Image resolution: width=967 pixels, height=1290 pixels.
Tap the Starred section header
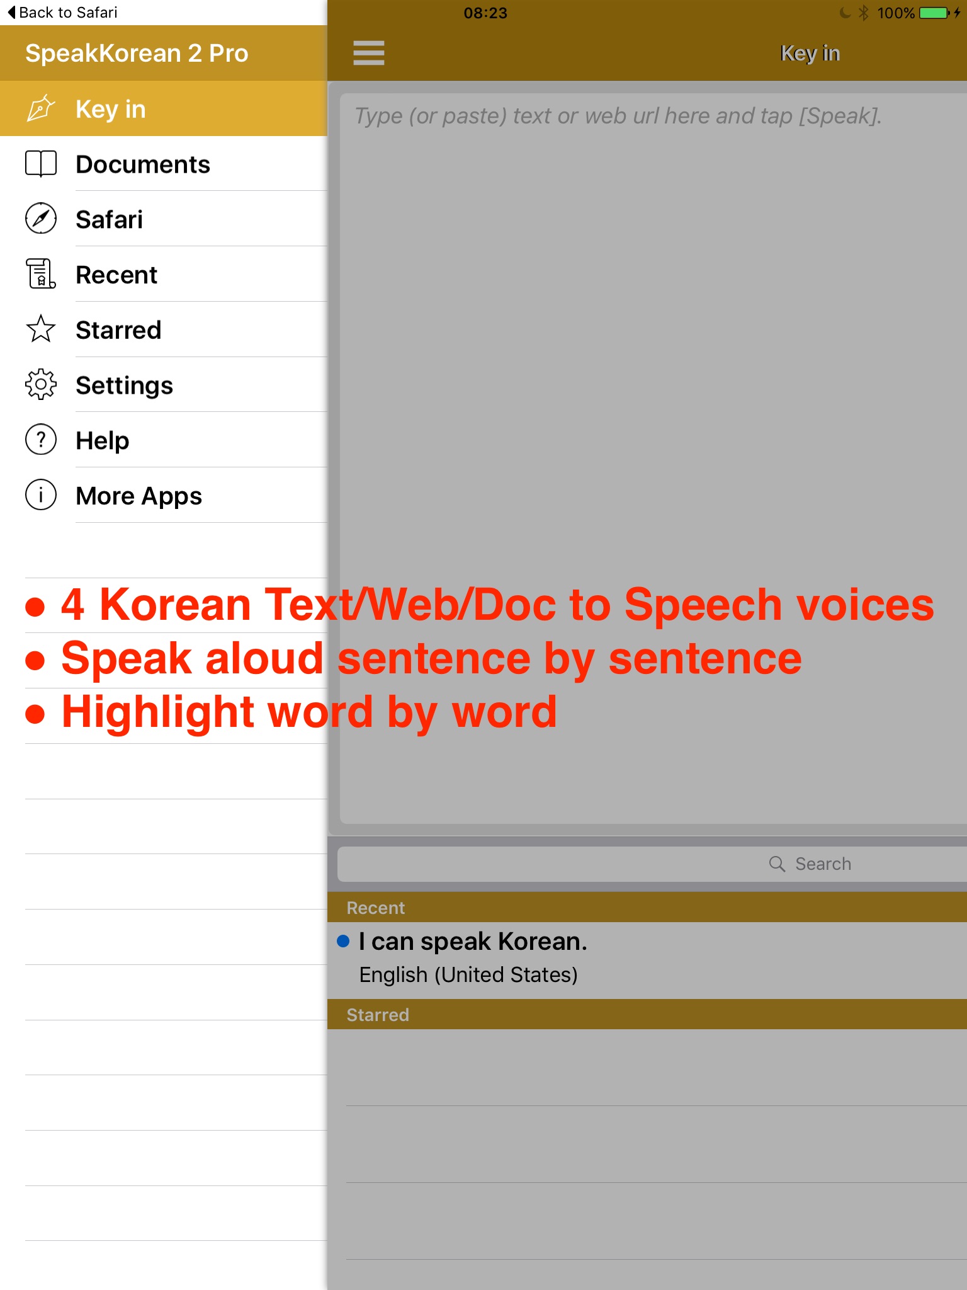tap(647, 1014)
